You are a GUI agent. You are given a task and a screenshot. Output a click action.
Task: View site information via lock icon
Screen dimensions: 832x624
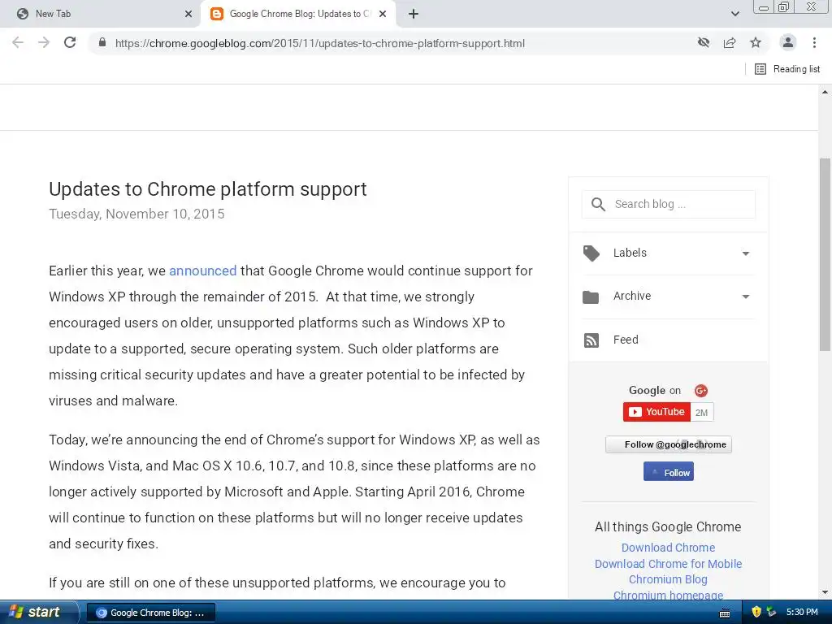tap(102, 42)
